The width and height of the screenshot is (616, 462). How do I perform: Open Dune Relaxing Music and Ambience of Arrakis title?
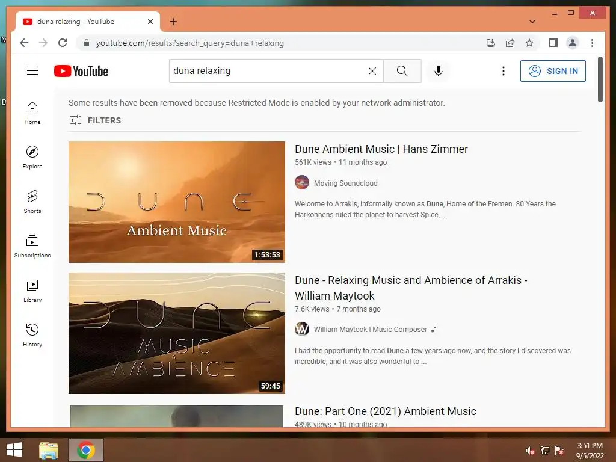click(411, 288)
